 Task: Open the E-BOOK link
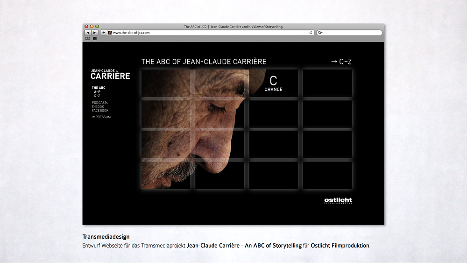pyautogui.click(x=98, y=107)
